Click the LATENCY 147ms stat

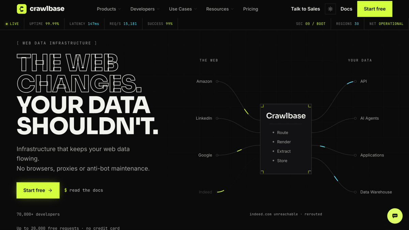[x=84, y=24]
